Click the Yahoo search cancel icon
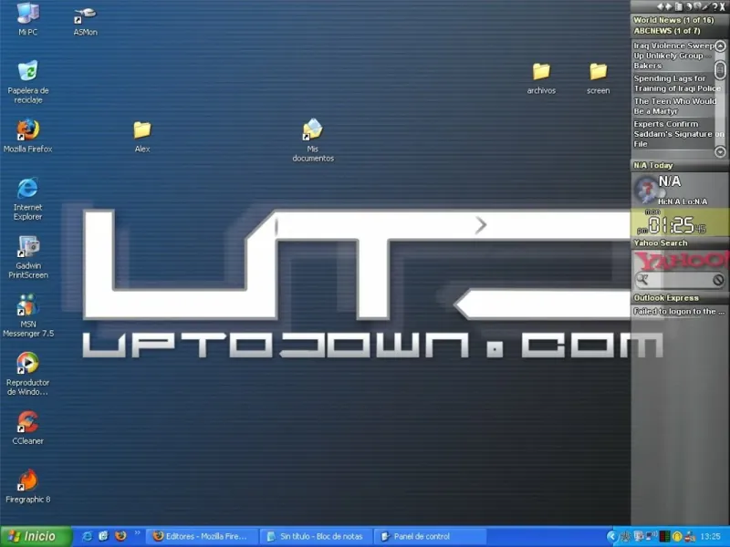This screenshot has height=547, width=730. click(718, 280)
